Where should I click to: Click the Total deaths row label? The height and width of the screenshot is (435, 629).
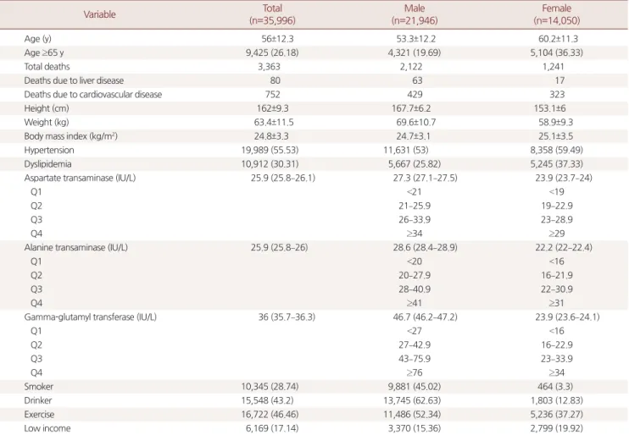point(47,67)
